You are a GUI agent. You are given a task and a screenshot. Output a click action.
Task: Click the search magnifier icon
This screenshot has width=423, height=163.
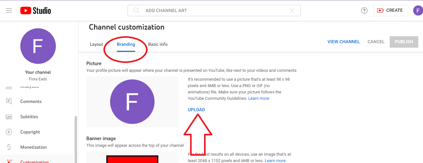coord(136,10)
